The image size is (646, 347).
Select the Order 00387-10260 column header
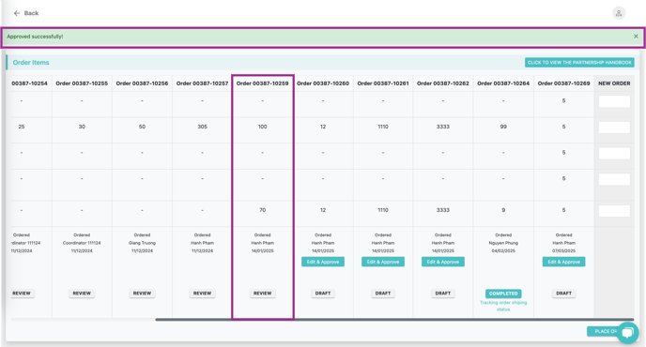(323, 83)
